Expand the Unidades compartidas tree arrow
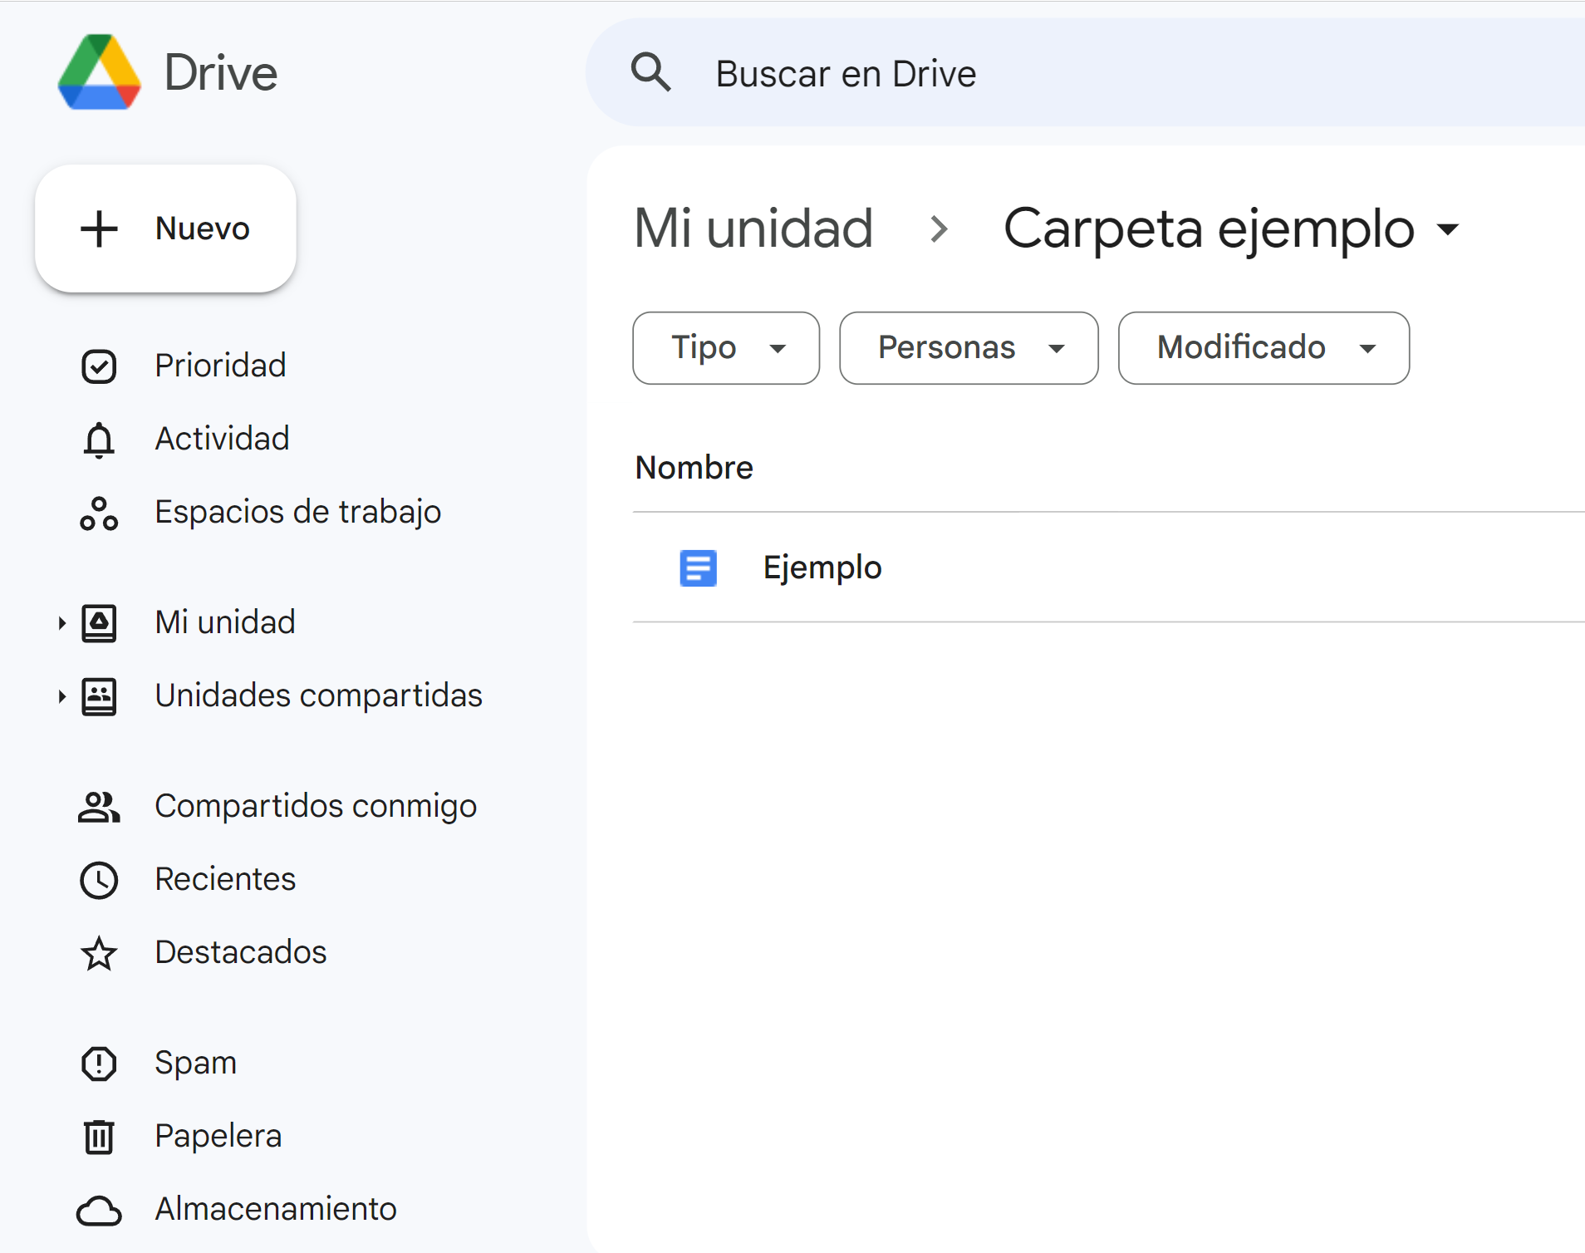The width and height of the screenshot is (1585, 1253). (x=61, y=696)
